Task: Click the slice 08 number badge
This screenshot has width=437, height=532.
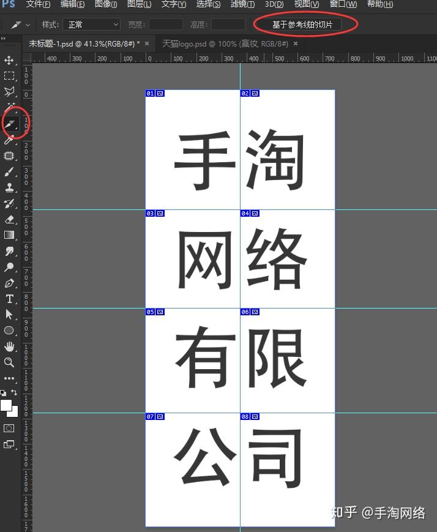Action: [x=245, y=416]
